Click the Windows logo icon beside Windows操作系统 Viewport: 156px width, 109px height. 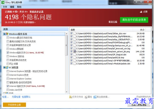7,34
